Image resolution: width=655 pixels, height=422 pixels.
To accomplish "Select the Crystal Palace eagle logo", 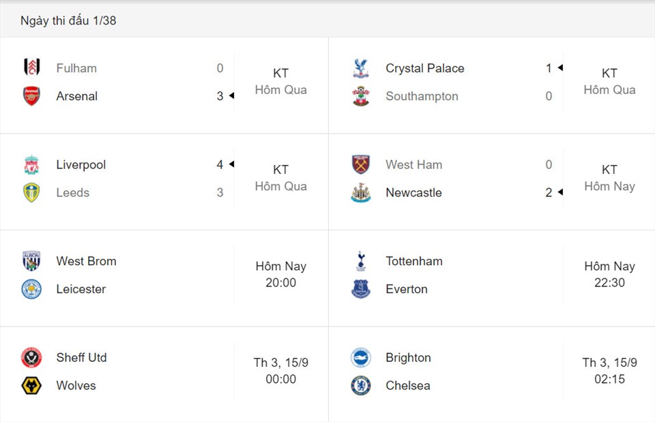I will (360, 68).
